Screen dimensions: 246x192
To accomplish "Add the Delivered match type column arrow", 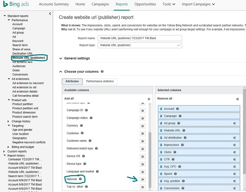I will [x=142, y=149].
